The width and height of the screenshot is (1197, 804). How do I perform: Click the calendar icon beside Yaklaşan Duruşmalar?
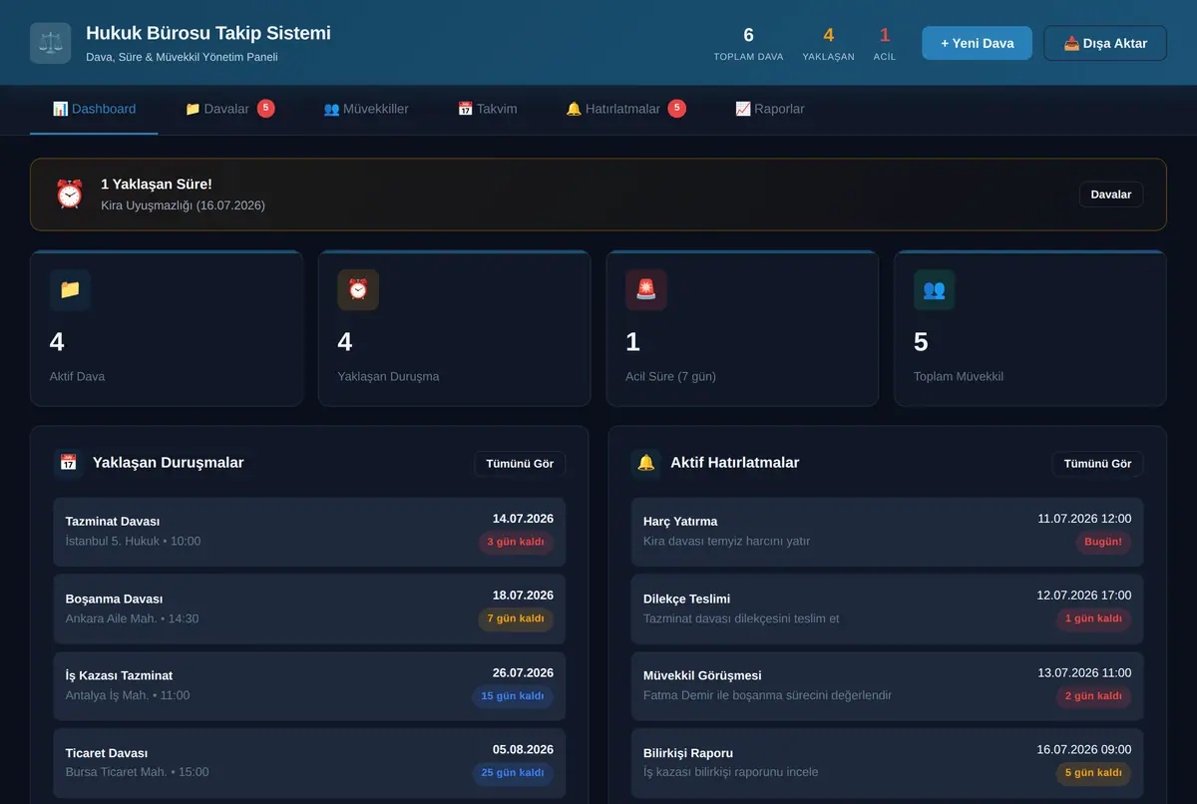(68, 463)
